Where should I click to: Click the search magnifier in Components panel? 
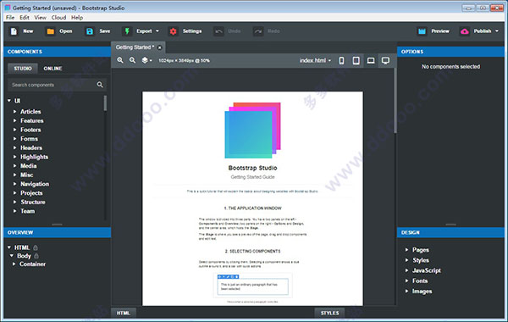tap(100, 85)
